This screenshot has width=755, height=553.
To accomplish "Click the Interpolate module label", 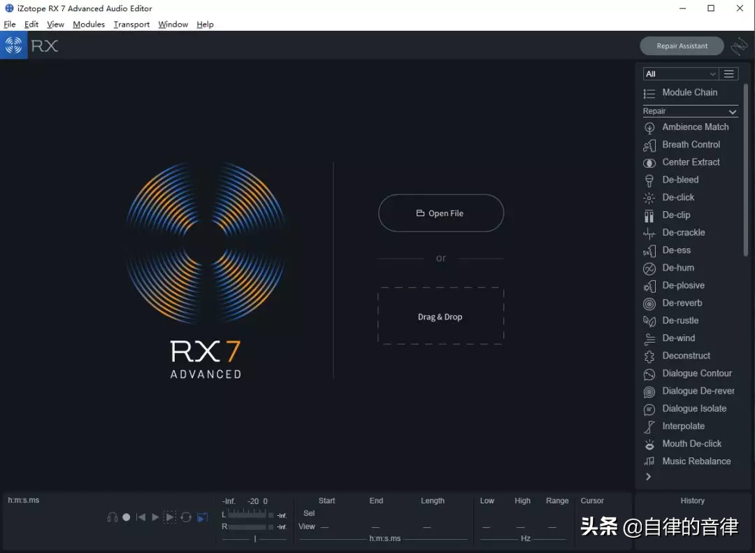I will pyautogui.click(x=683, y=426).
